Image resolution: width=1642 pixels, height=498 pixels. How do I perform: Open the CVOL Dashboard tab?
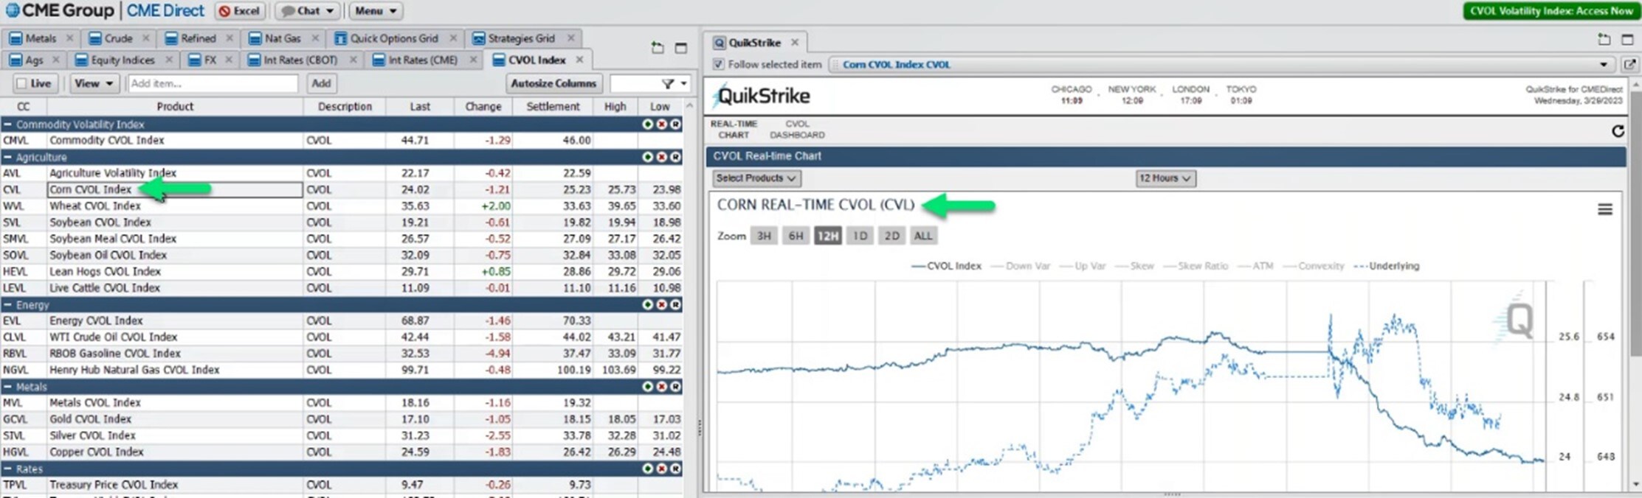[x=797, y=130]
